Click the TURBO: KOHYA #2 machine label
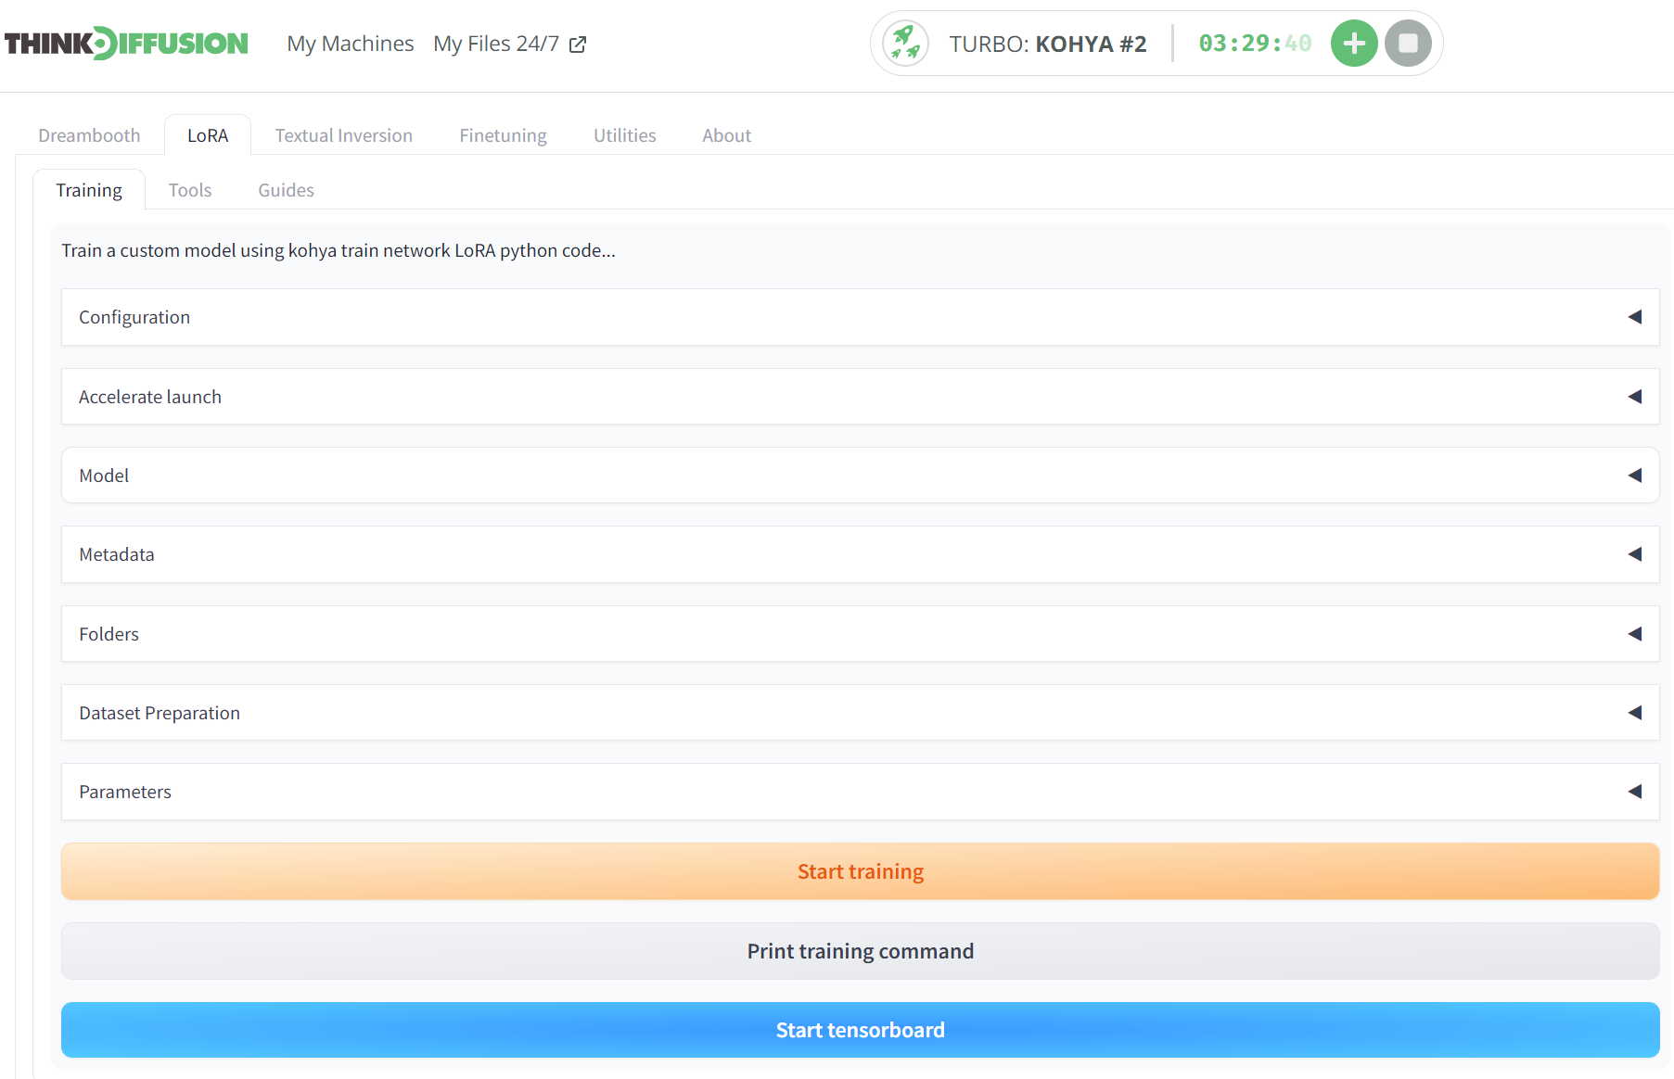The image size is (1674, 1079). [1048, 44]
